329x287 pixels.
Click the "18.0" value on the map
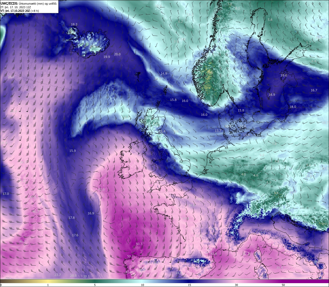click(x=293, y=107)
